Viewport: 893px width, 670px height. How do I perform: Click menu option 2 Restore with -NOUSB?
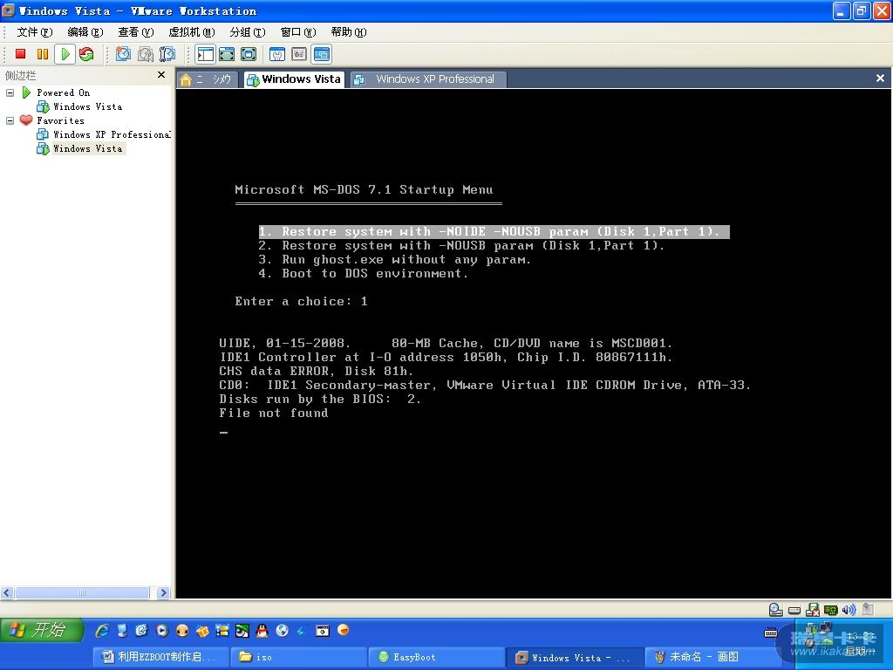(461, 245)
